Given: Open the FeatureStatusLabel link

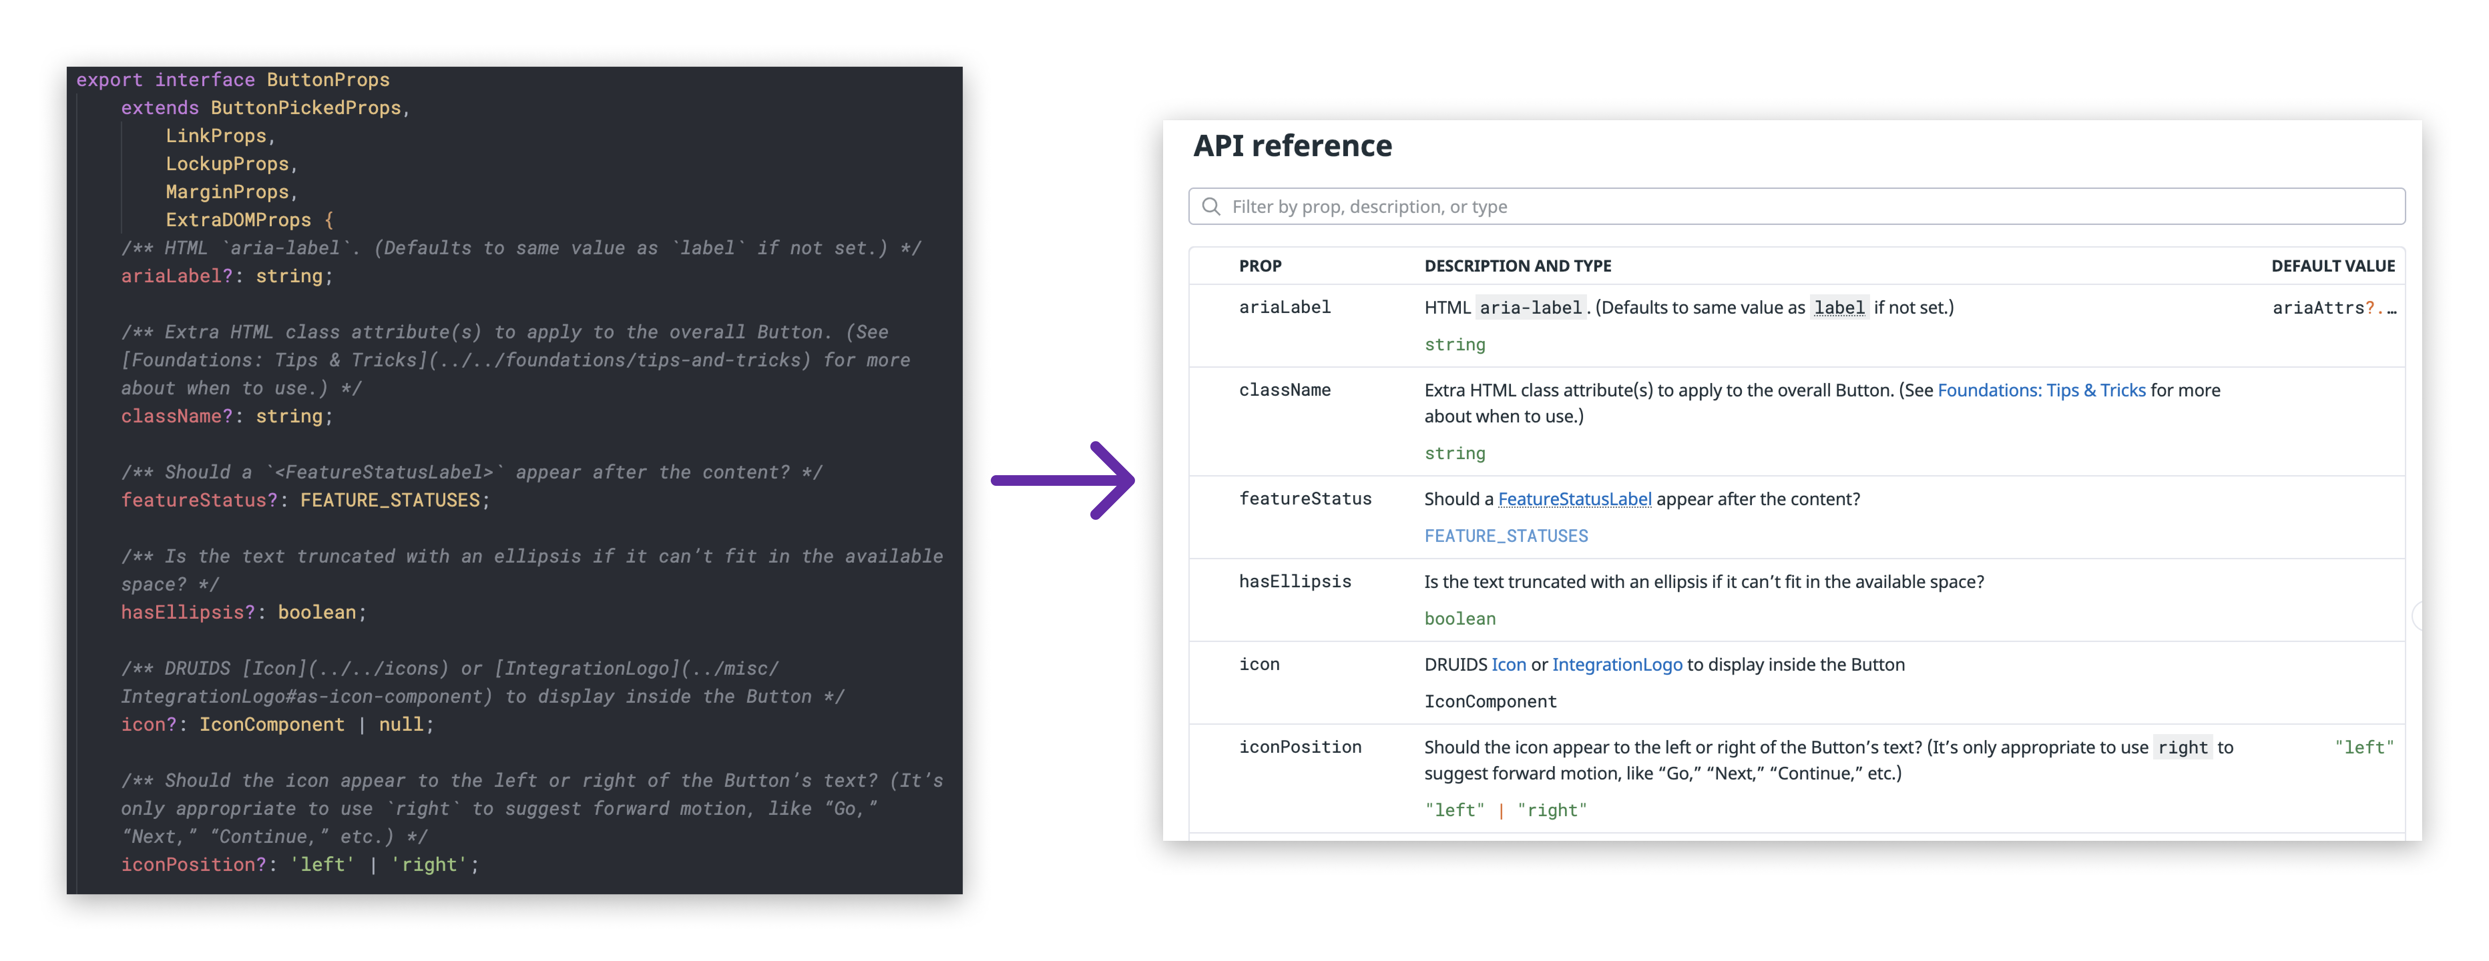Looking at the screenshot, I should point(1574,499).
